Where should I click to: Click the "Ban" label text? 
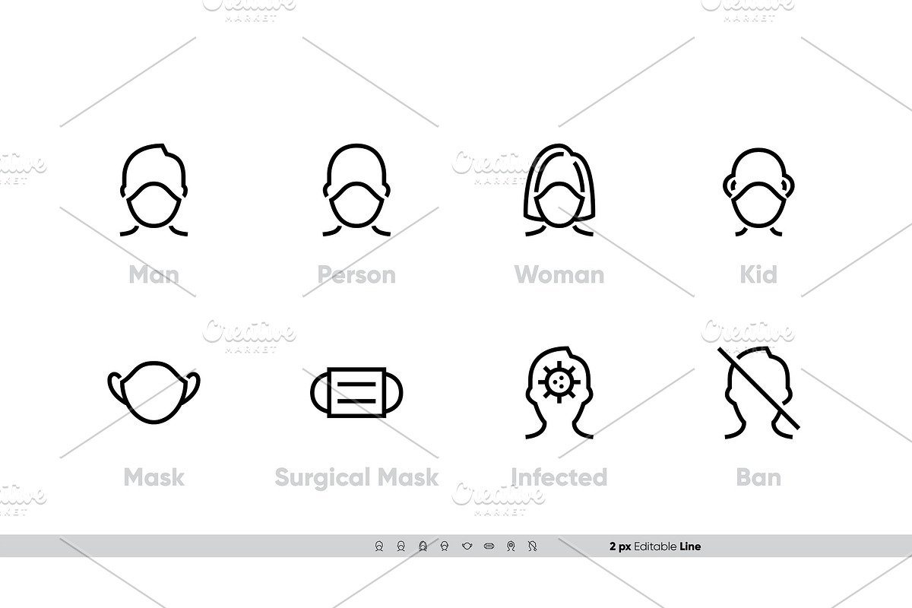coord(758,477)
